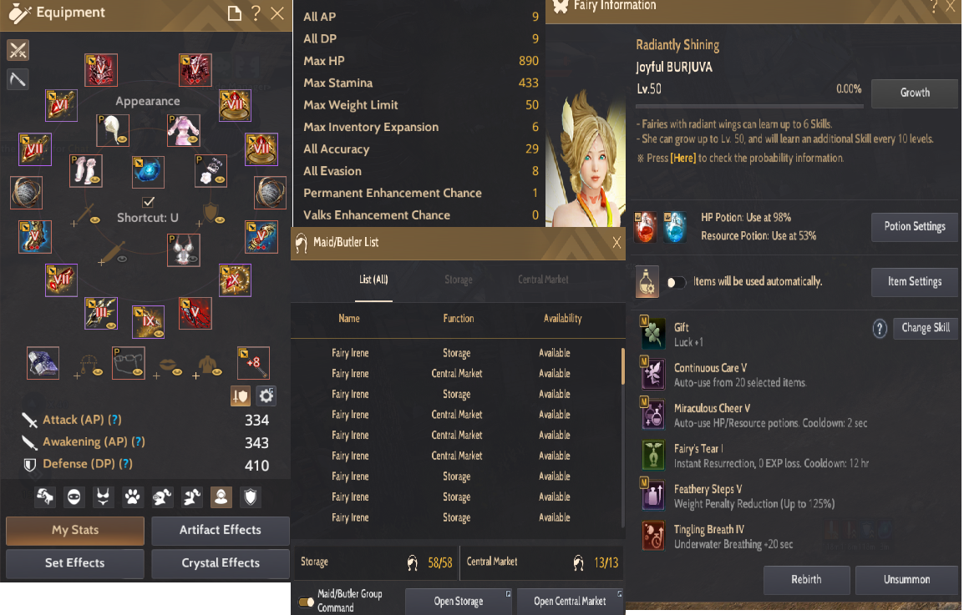Click the Potion Settings button
Screen dimensions: 964x615
click(x=914, y=227)
